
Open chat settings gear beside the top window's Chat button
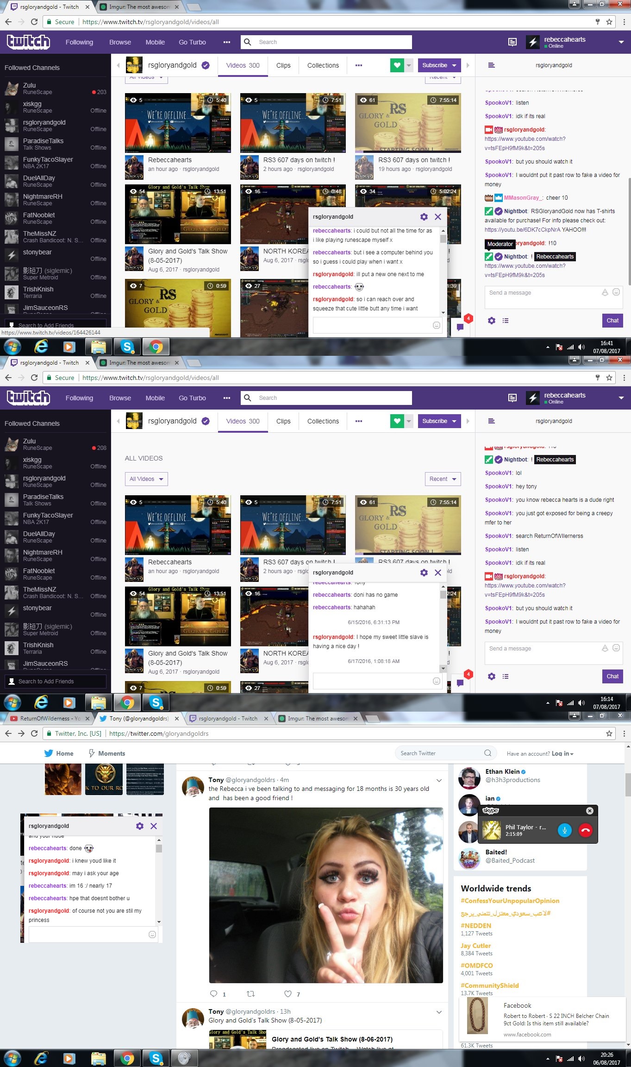coord(492,321)
